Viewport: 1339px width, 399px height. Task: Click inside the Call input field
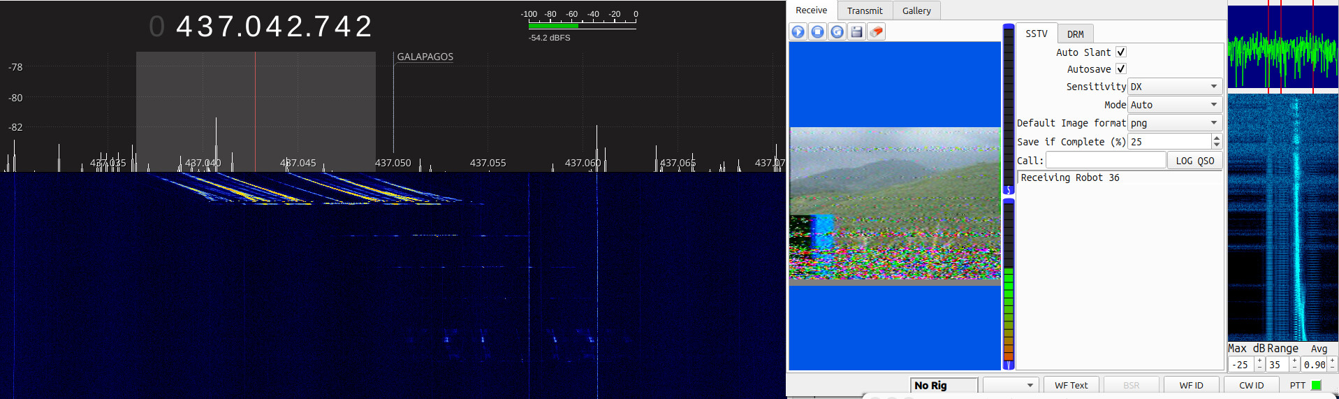(x=1106, y=161)
